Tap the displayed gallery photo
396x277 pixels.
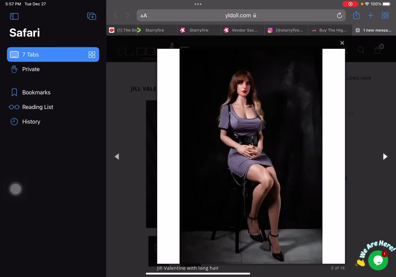[251, 156]
